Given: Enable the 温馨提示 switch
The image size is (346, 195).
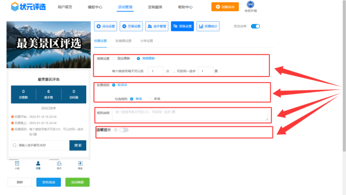Looking at the screenshot, I should pyautogui.click(x=124, y=130).
